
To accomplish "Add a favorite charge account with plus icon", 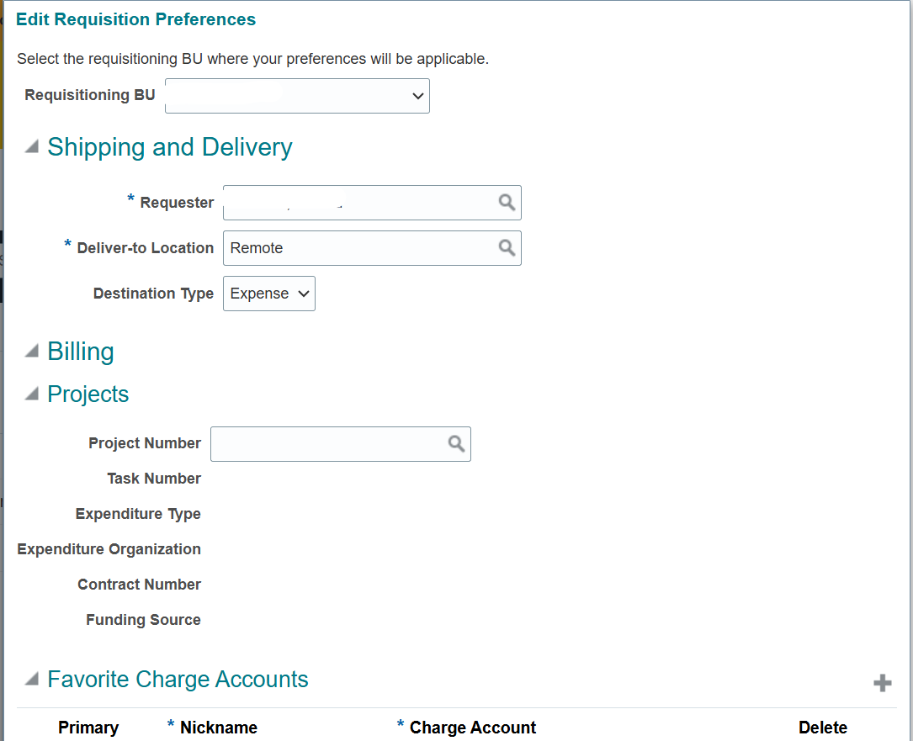I will click(882, 683).
